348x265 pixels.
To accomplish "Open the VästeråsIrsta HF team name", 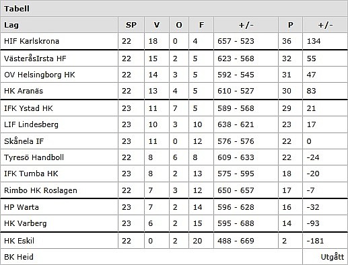I will 35,59.
